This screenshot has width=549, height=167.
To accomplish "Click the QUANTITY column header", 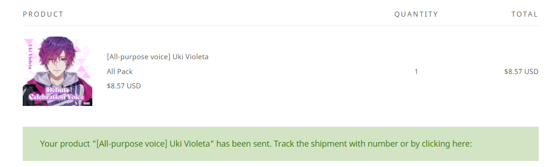I will click(x=416, y=14).
